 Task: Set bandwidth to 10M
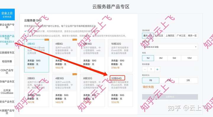point(189,58)
